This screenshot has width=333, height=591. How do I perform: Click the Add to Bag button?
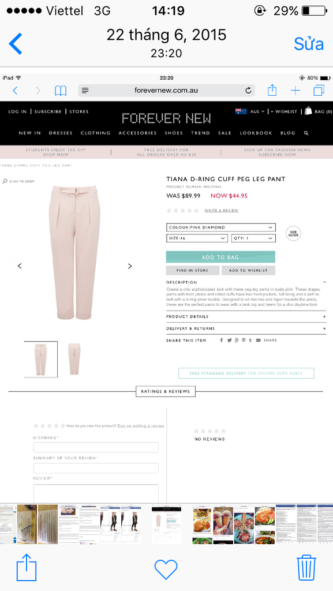tap(220, 257)
